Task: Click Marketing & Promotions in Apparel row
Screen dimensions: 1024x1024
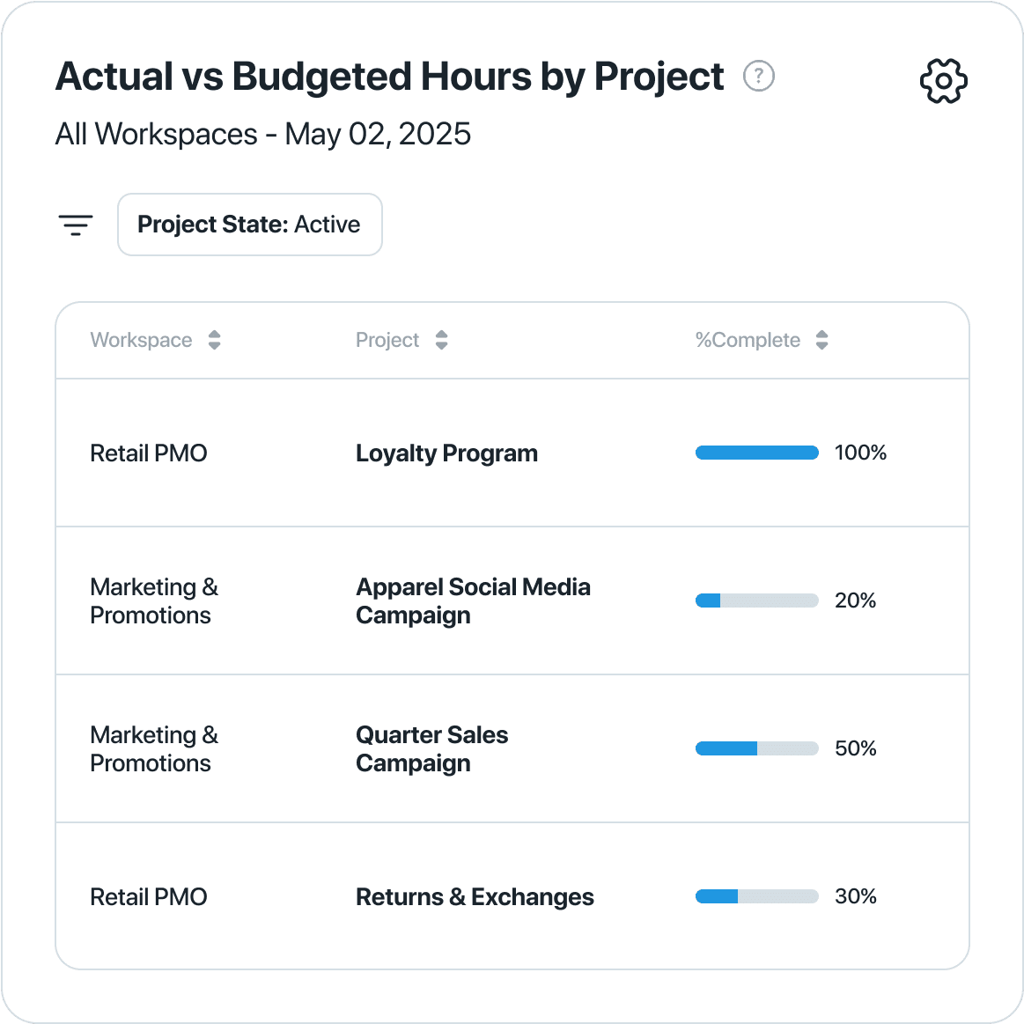Action: pos(154,600)
